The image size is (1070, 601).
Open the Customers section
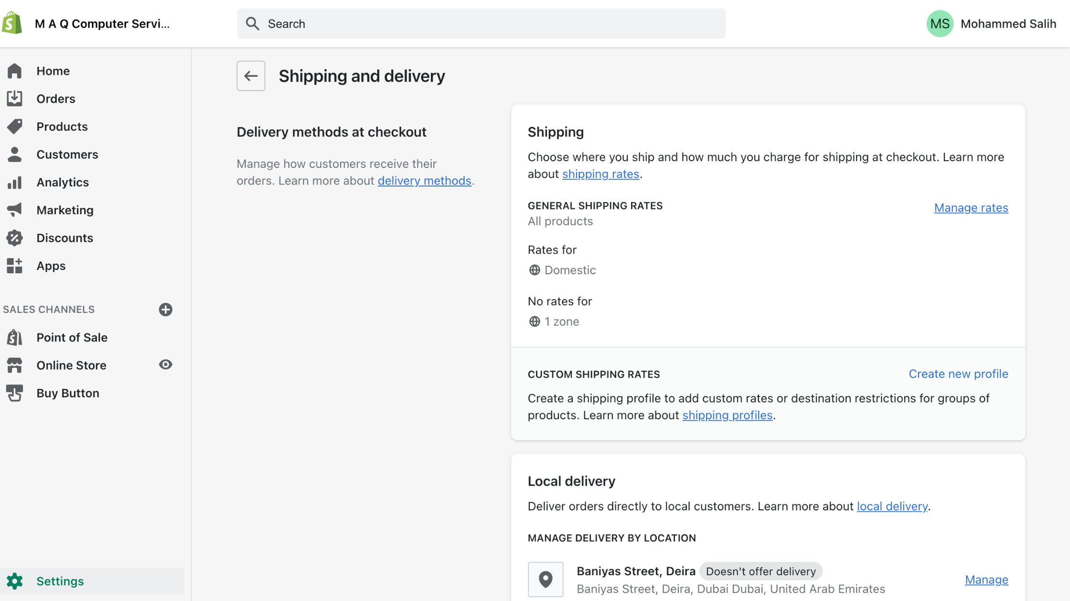point(67,154)
